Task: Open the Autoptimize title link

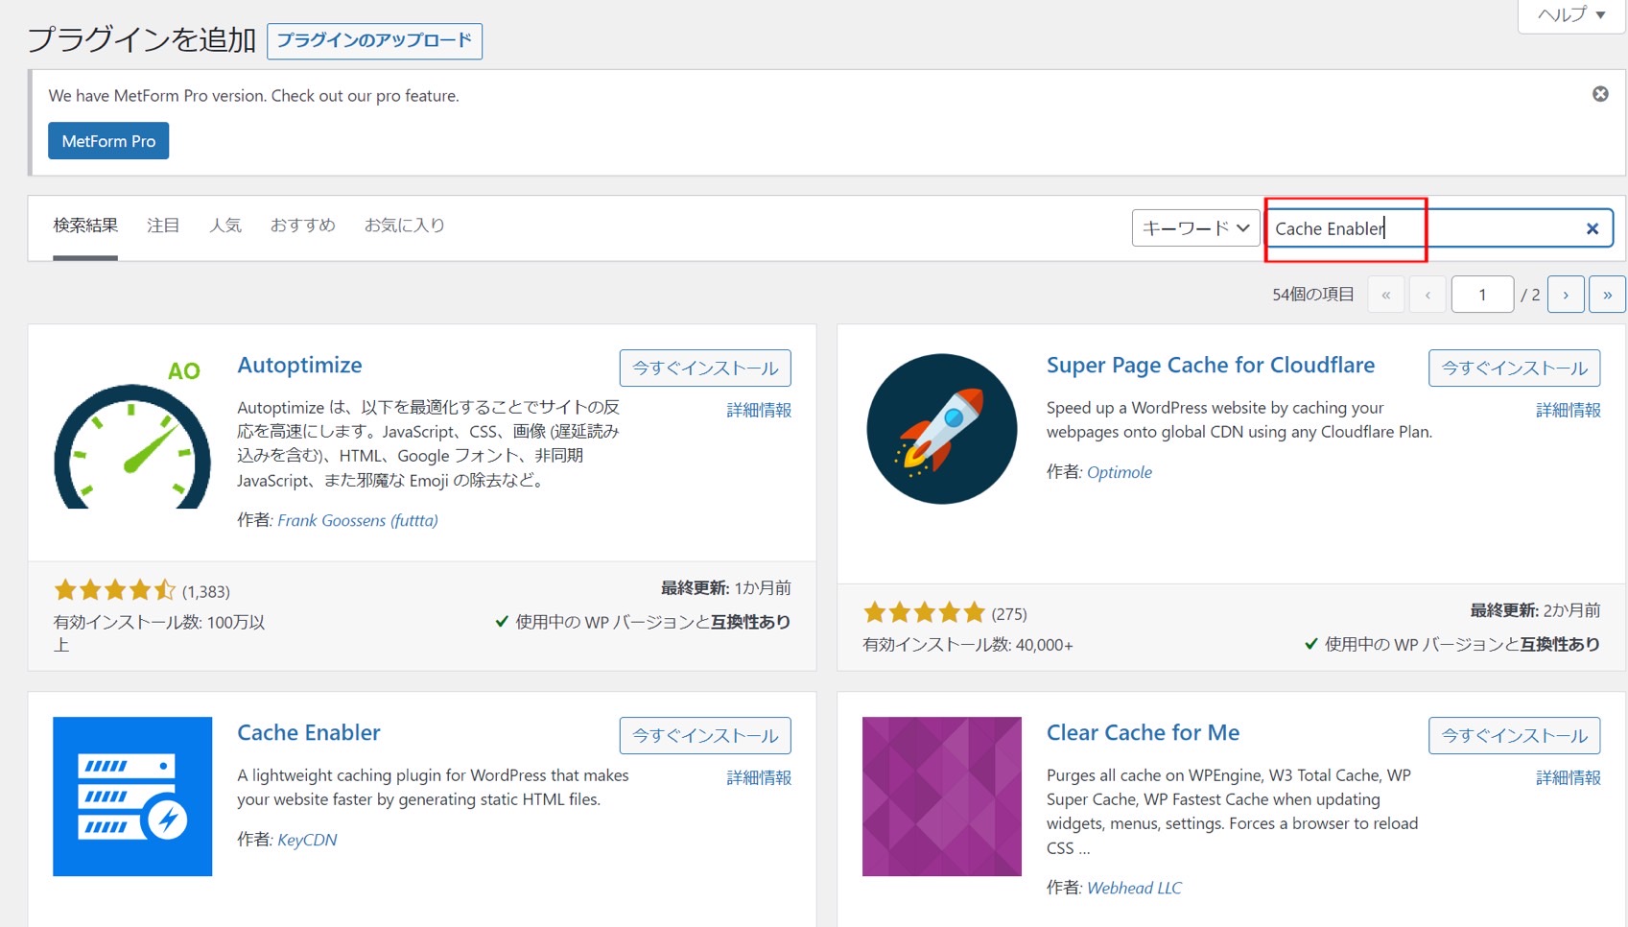Action: [x=299, y=366]
